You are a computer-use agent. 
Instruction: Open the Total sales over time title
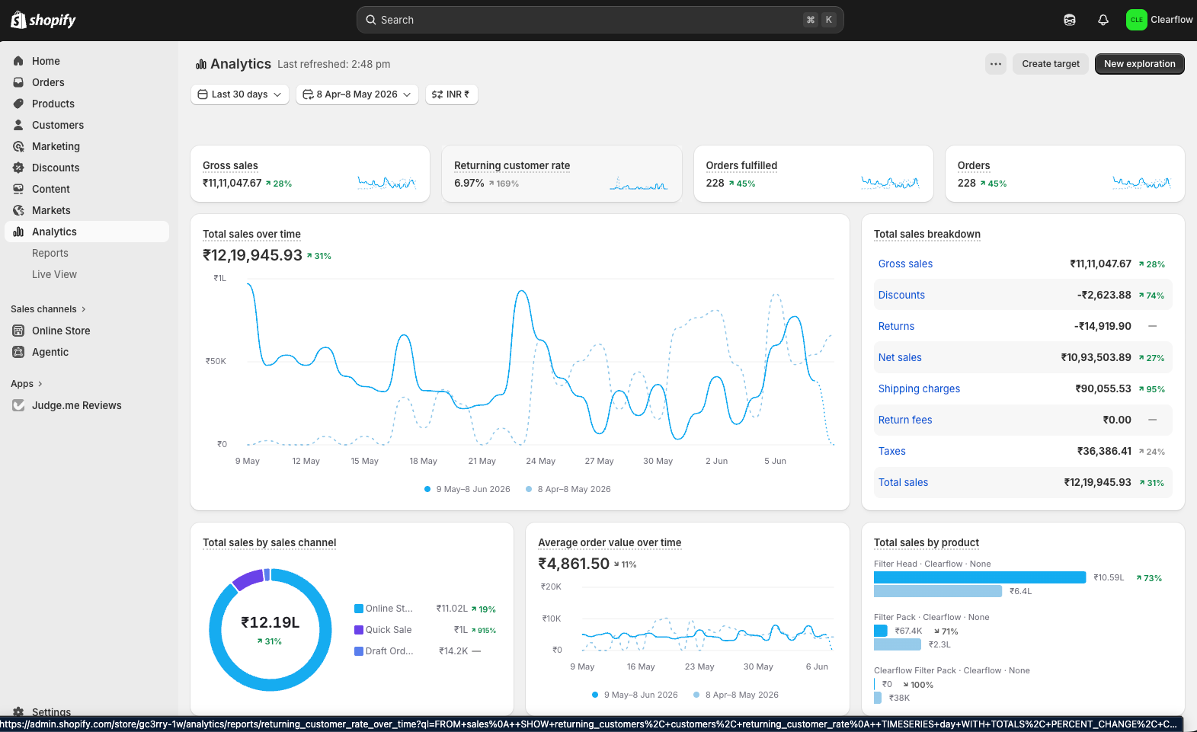(x=251, y=234)
